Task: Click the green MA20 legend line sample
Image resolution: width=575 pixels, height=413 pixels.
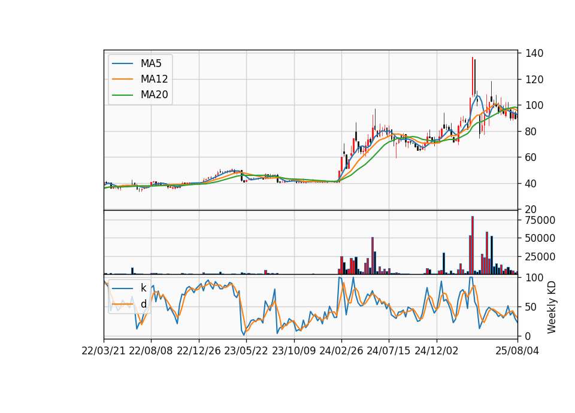Action: point(122,95)
